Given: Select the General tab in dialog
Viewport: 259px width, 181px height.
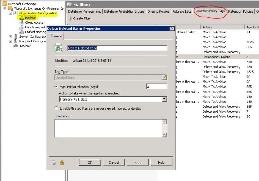Looking at the screenshot, I should click(56, 36).
